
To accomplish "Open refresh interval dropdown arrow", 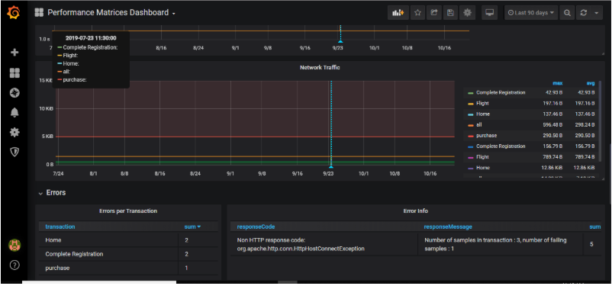I will [597, 12].
